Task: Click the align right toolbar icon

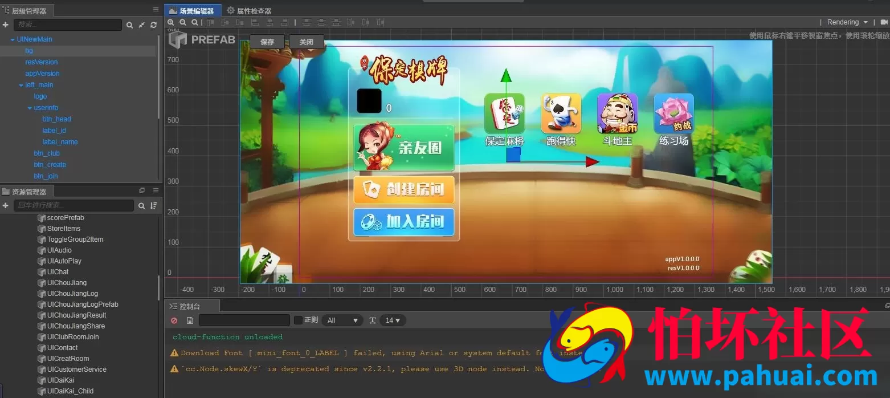Action: pyautogui.click(x=284, y=22)
